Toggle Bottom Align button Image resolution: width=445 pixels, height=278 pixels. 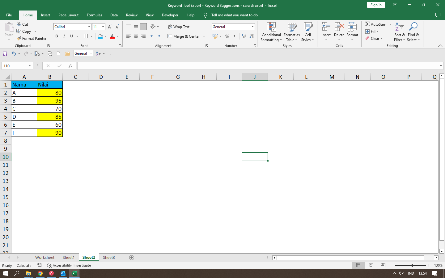(143, 27)
